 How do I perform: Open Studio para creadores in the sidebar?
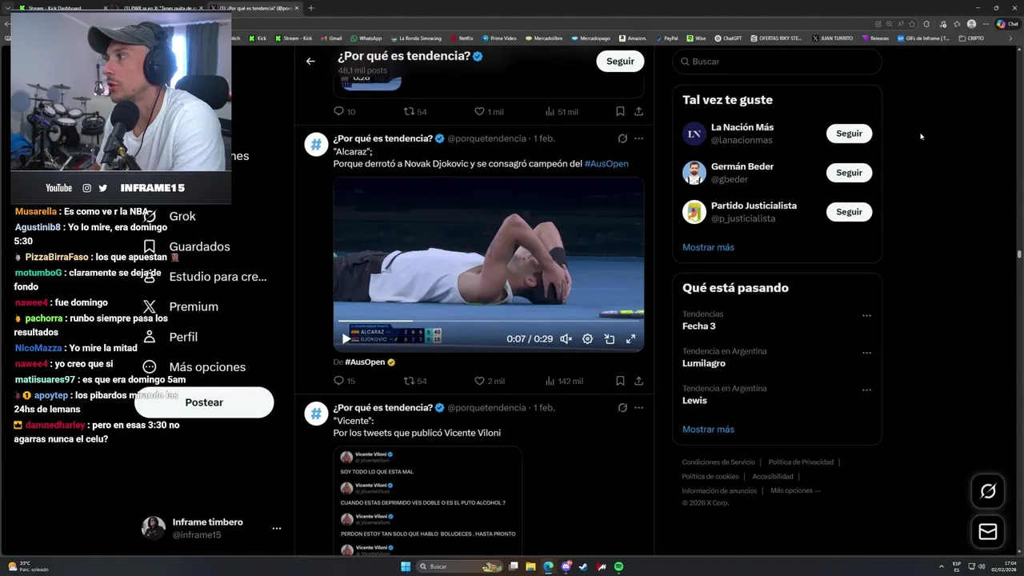[204, 277]
